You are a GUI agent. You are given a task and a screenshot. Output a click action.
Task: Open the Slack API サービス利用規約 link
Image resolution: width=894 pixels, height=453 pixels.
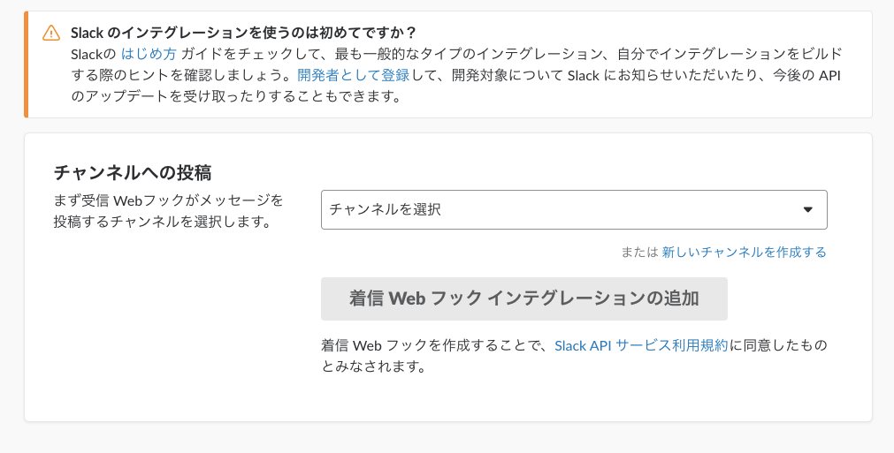pos(641,345)
